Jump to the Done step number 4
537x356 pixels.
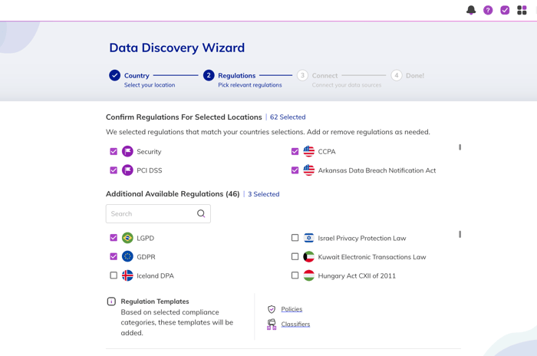(397, 75)
